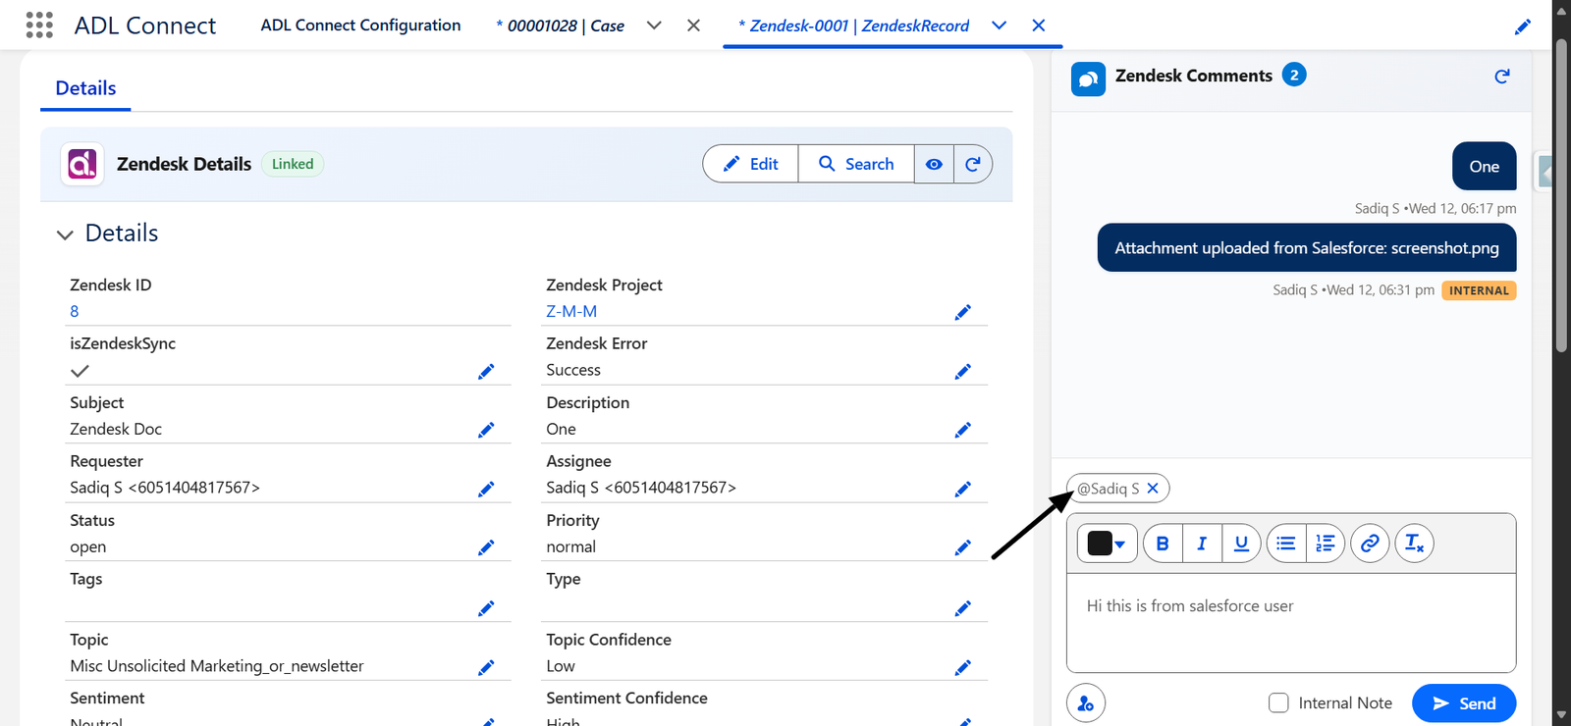Click the 'Misc Unsolicited Marketing_or_newsletter' topic value
1571x726 pixels.
[217, 666]
